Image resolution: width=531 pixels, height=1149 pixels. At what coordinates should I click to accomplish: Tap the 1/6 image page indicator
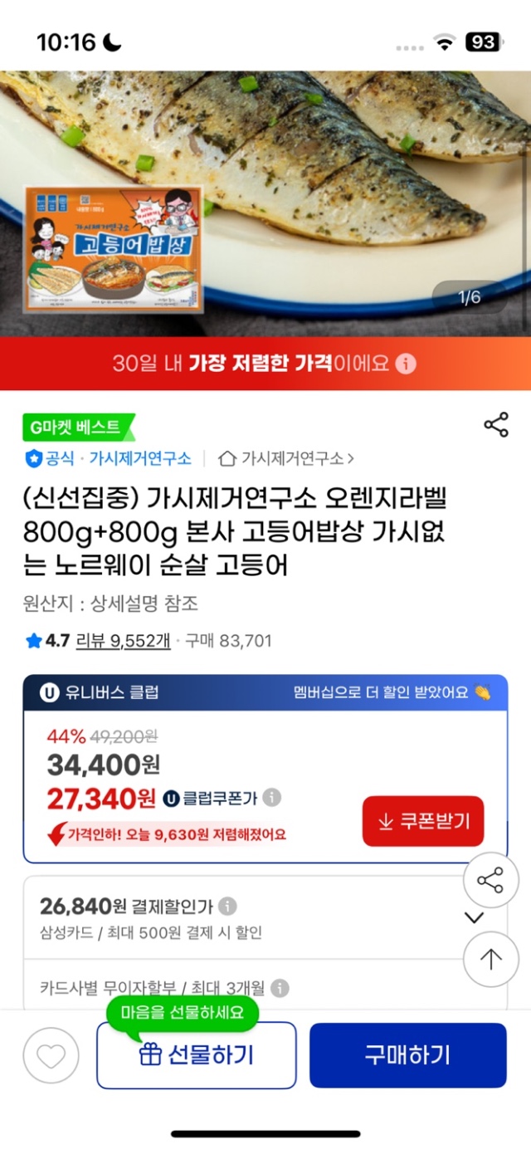[470, 297]
